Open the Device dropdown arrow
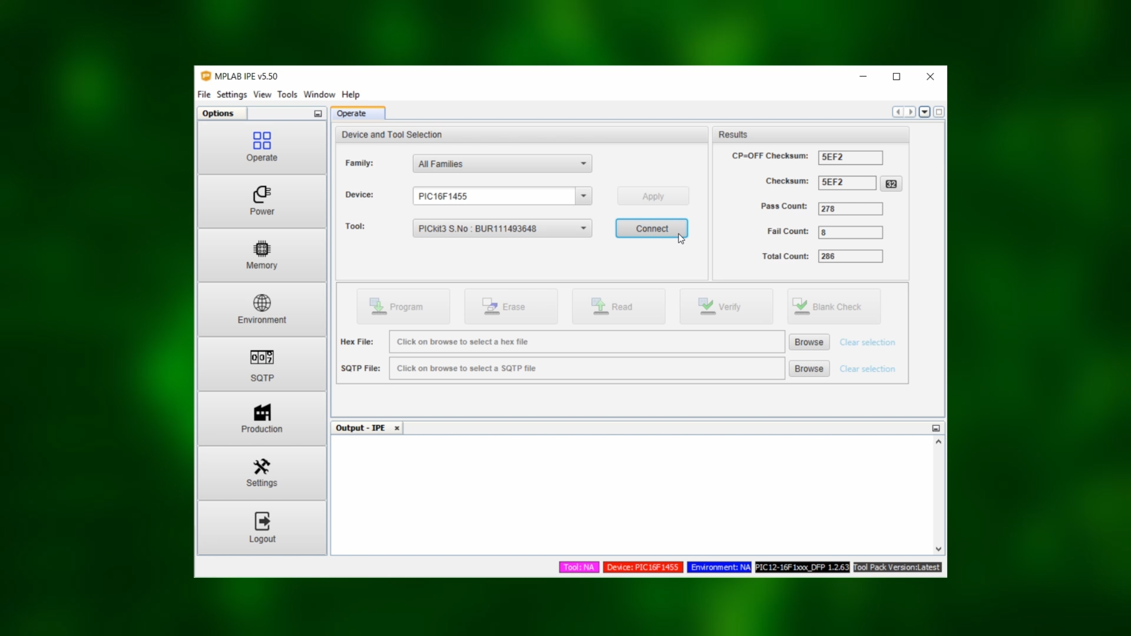The width and height of the screenshot is (1131, 636). coord(583,196)
